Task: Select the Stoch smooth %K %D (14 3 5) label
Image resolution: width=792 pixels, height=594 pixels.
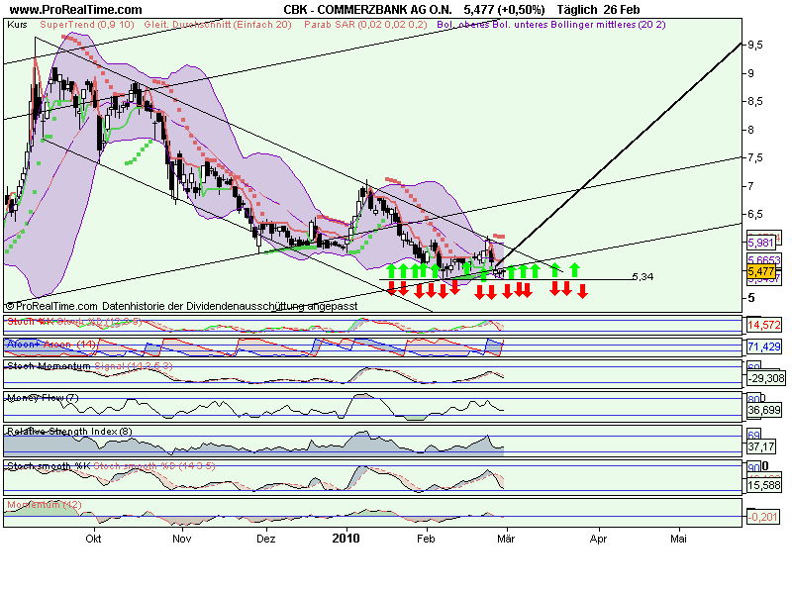Action: click(x=111, y=466)
